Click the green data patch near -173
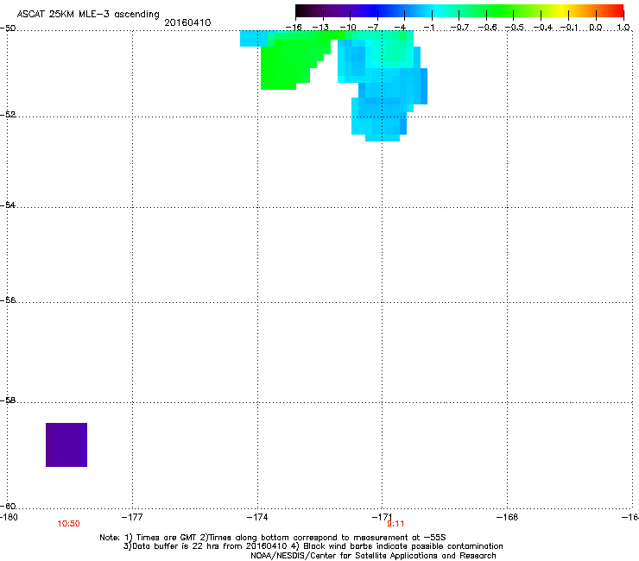This screenshot has height=561, width=639. (285, 61)
